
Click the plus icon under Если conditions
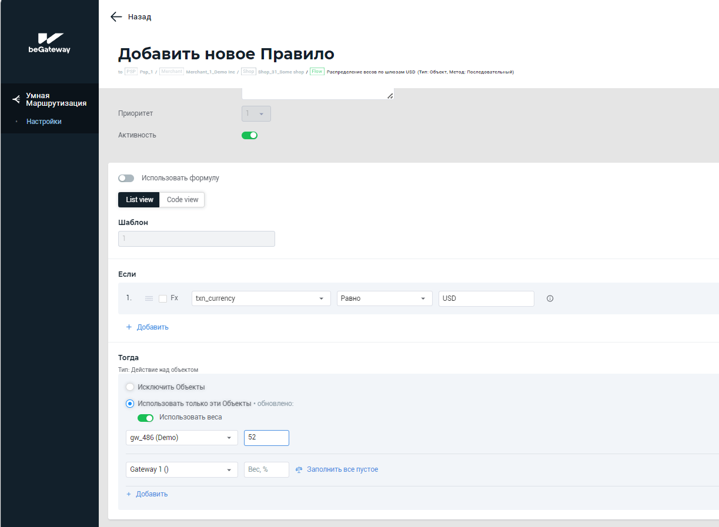(x=129, y=327)
